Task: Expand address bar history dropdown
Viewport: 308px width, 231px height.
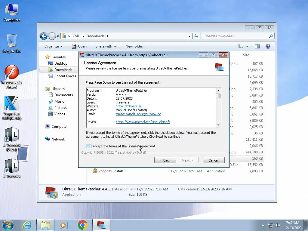Action: (189, 36)
